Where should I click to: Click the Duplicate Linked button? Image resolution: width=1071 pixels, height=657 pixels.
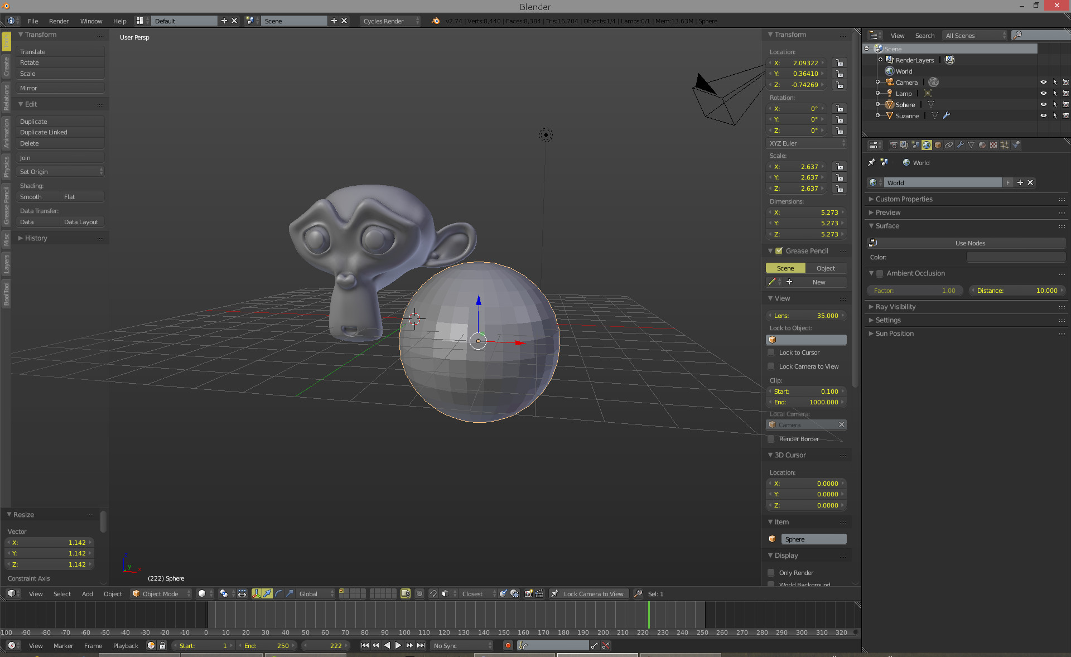point(60,132)
